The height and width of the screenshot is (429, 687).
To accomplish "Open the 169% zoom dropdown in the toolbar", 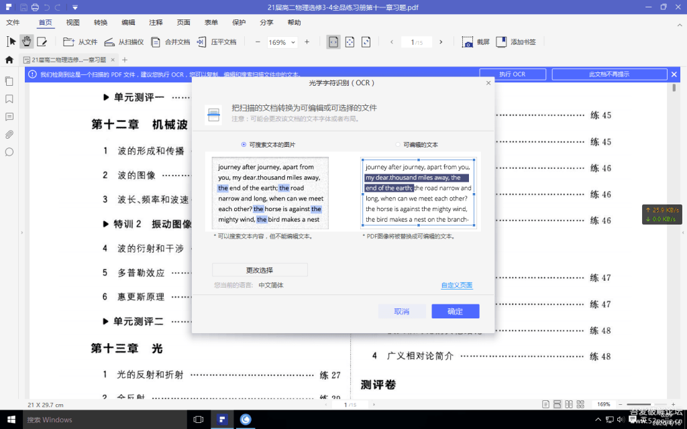I will click(282, 42).
